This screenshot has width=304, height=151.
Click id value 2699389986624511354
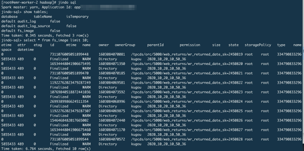point(69,101)
